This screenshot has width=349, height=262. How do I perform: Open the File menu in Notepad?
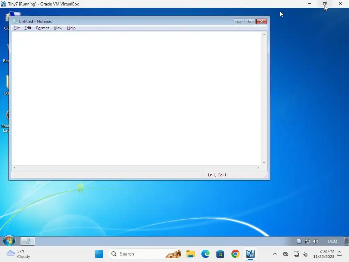pos(17,28)
